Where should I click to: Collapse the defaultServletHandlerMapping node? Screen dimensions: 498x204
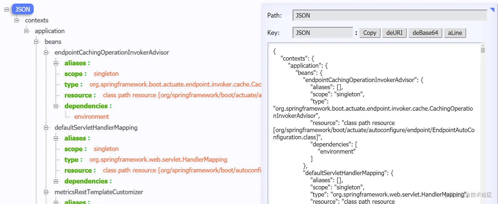pyautogui.click(x=46, y=128)
